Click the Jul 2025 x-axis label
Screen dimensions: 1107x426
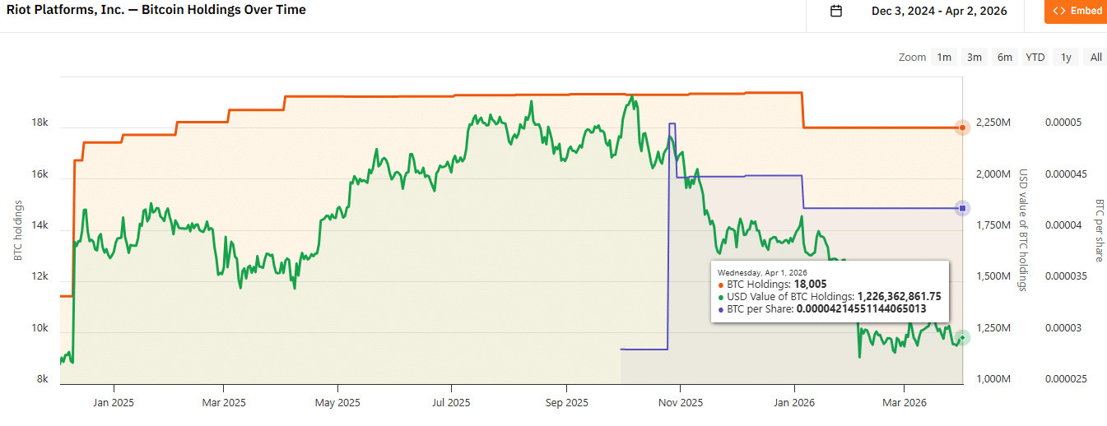452,403
